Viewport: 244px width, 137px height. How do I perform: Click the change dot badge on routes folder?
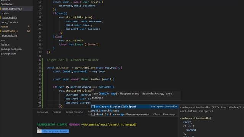click(x=29, y=27)
